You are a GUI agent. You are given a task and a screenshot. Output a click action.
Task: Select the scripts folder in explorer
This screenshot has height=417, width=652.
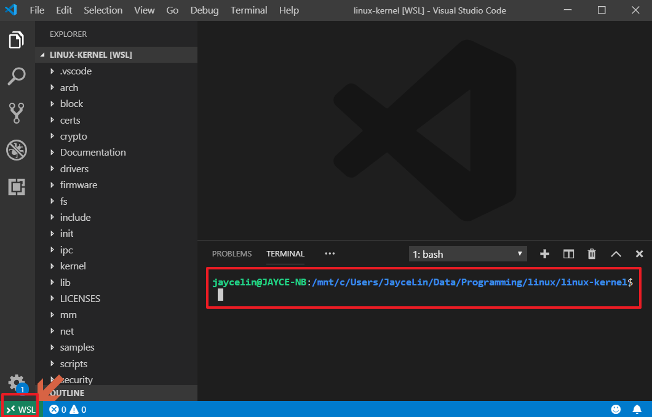click(x=116, y=363)
